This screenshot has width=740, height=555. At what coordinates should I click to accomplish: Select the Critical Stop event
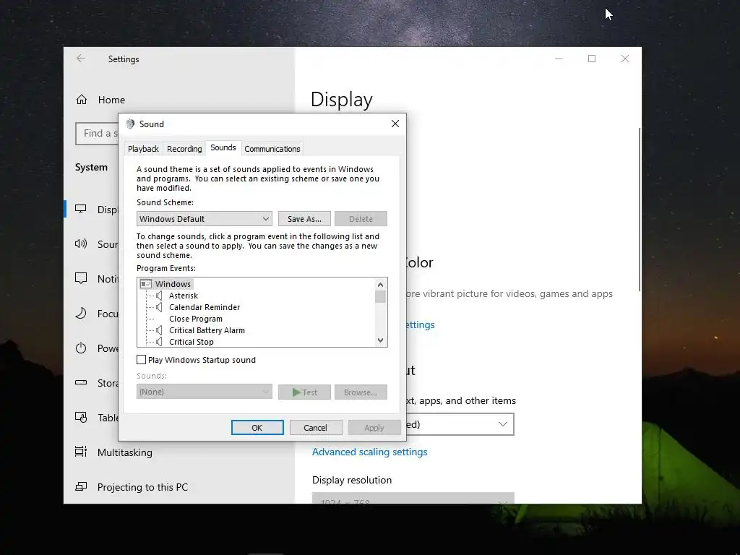tap(191, 342)
